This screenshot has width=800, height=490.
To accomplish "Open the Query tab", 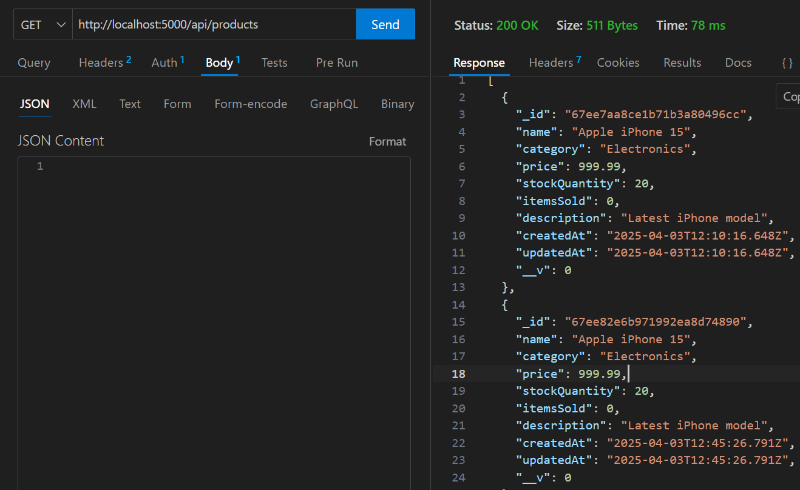I will click(x=34, y=62).
